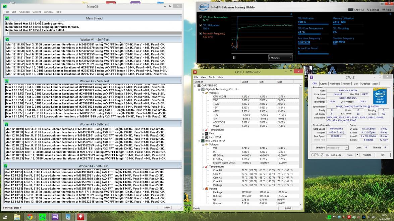Open the Prime95 Test menu
This screenshot has height=221, width=394.
(x=6, y=12)
